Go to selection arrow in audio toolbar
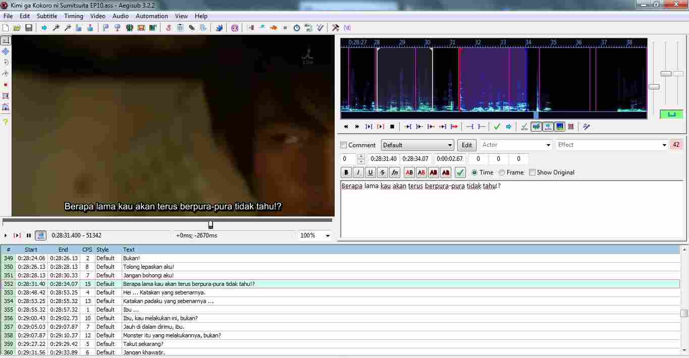The height and width of the screenshot is (358, 689). click(509, 127)
